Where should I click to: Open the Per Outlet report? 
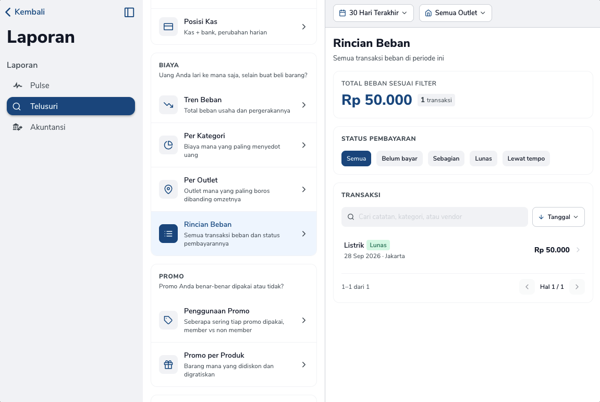pos(234,189)
